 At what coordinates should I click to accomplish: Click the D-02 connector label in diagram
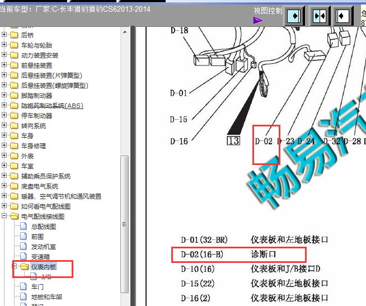click(264, 141)
